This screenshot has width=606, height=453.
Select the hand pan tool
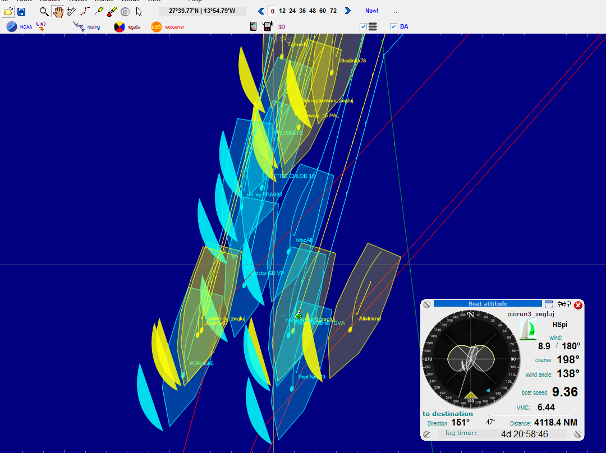pyautogui.click(x=58, y=12)
